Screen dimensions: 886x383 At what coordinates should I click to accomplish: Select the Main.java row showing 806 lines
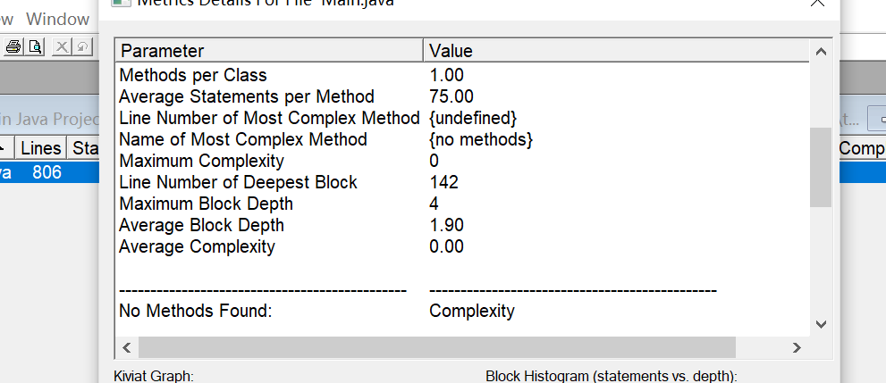[50, 172]
